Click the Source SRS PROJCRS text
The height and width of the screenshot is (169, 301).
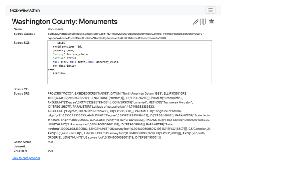point(129,115)
